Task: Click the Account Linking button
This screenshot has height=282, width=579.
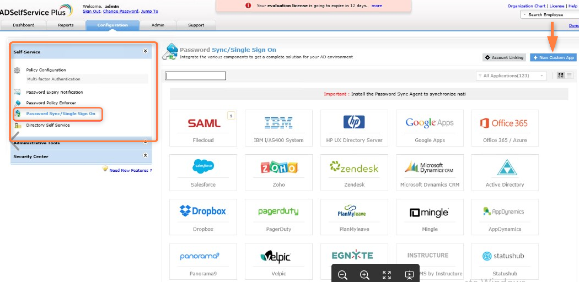Action: (x=504, y=57)
